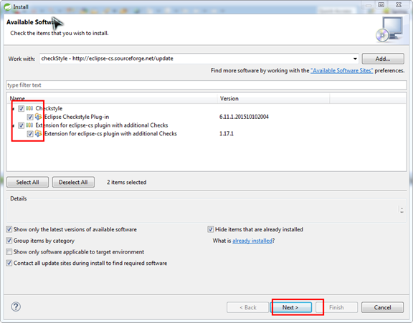Enable Show only software applicable to target environment
Viewport: 413px width, 323px height.
(9, 252)
